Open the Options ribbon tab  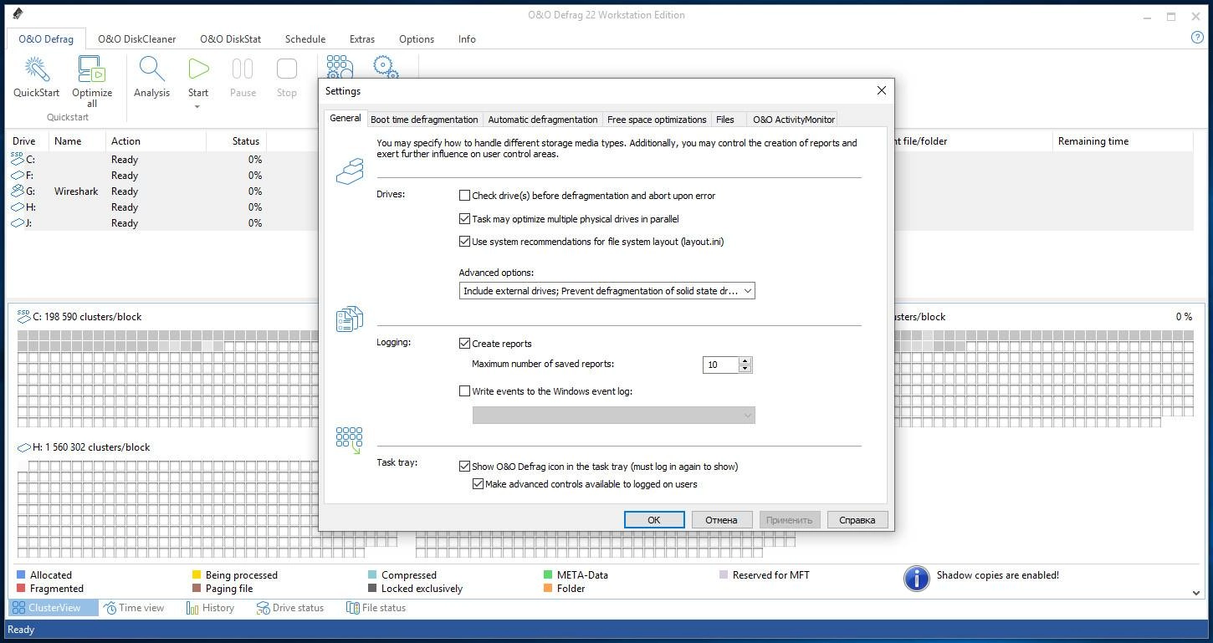(417, 39)
